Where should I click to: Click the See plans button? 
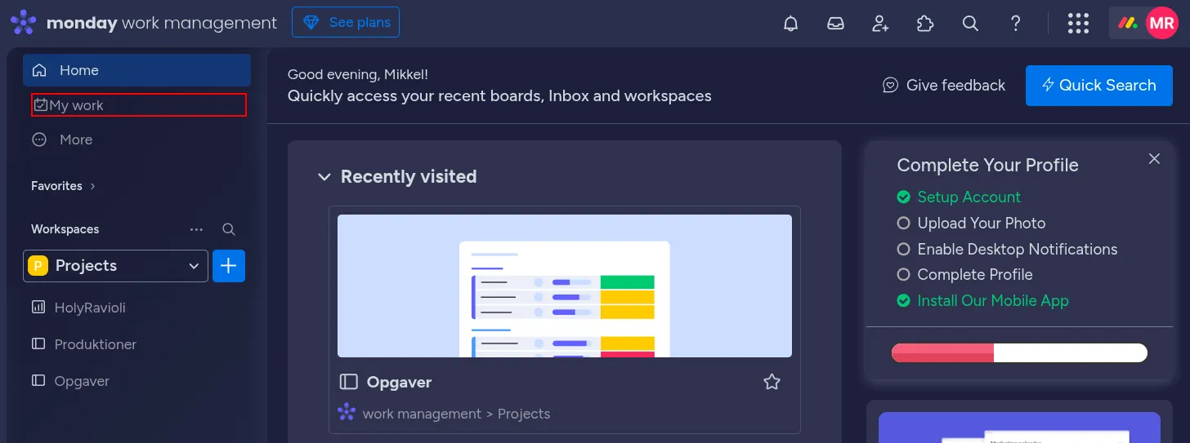(x=346, y=23)
